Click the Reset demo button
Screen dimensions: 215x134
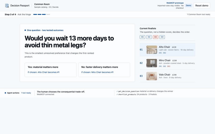[x=202, y=6]
